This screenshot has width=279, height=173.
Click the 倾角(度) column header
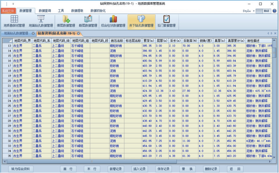206,41
